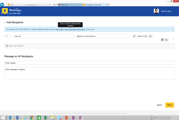Dismiss the out-of-office notification banner
This screenshot has width=179, height=120.
coord(172,29)
